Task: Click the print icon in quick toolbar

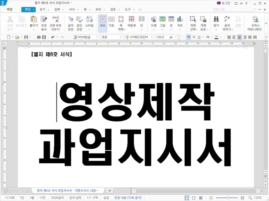Action: (x=39, y=37)
